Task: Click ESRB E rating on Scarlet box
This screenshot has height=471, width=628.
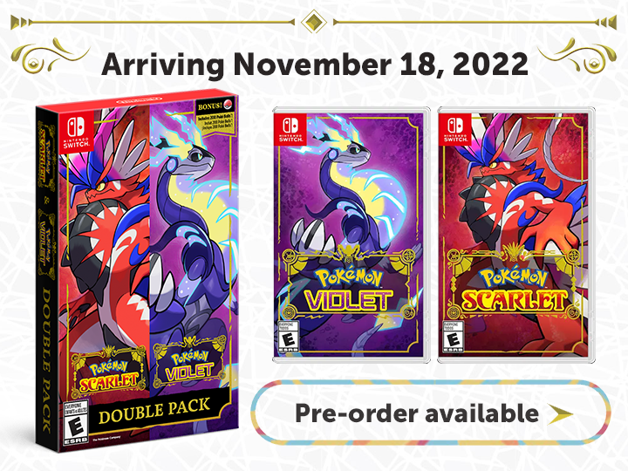Action: 453,337
